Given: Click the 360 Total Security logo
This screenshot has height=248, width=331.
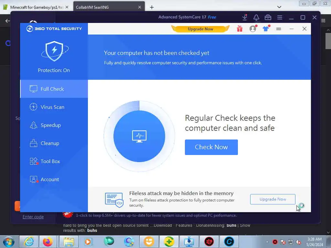Looking at the screenshot, I should coord(54,29).
